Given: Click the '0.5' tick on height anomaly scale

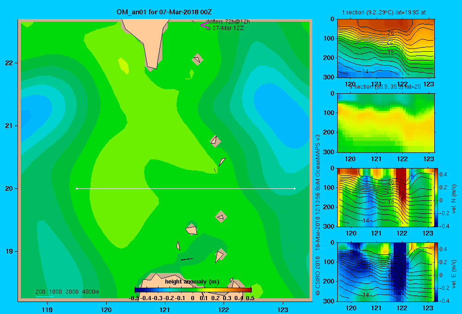Looking at the screenshot, I should coord(250,298).
